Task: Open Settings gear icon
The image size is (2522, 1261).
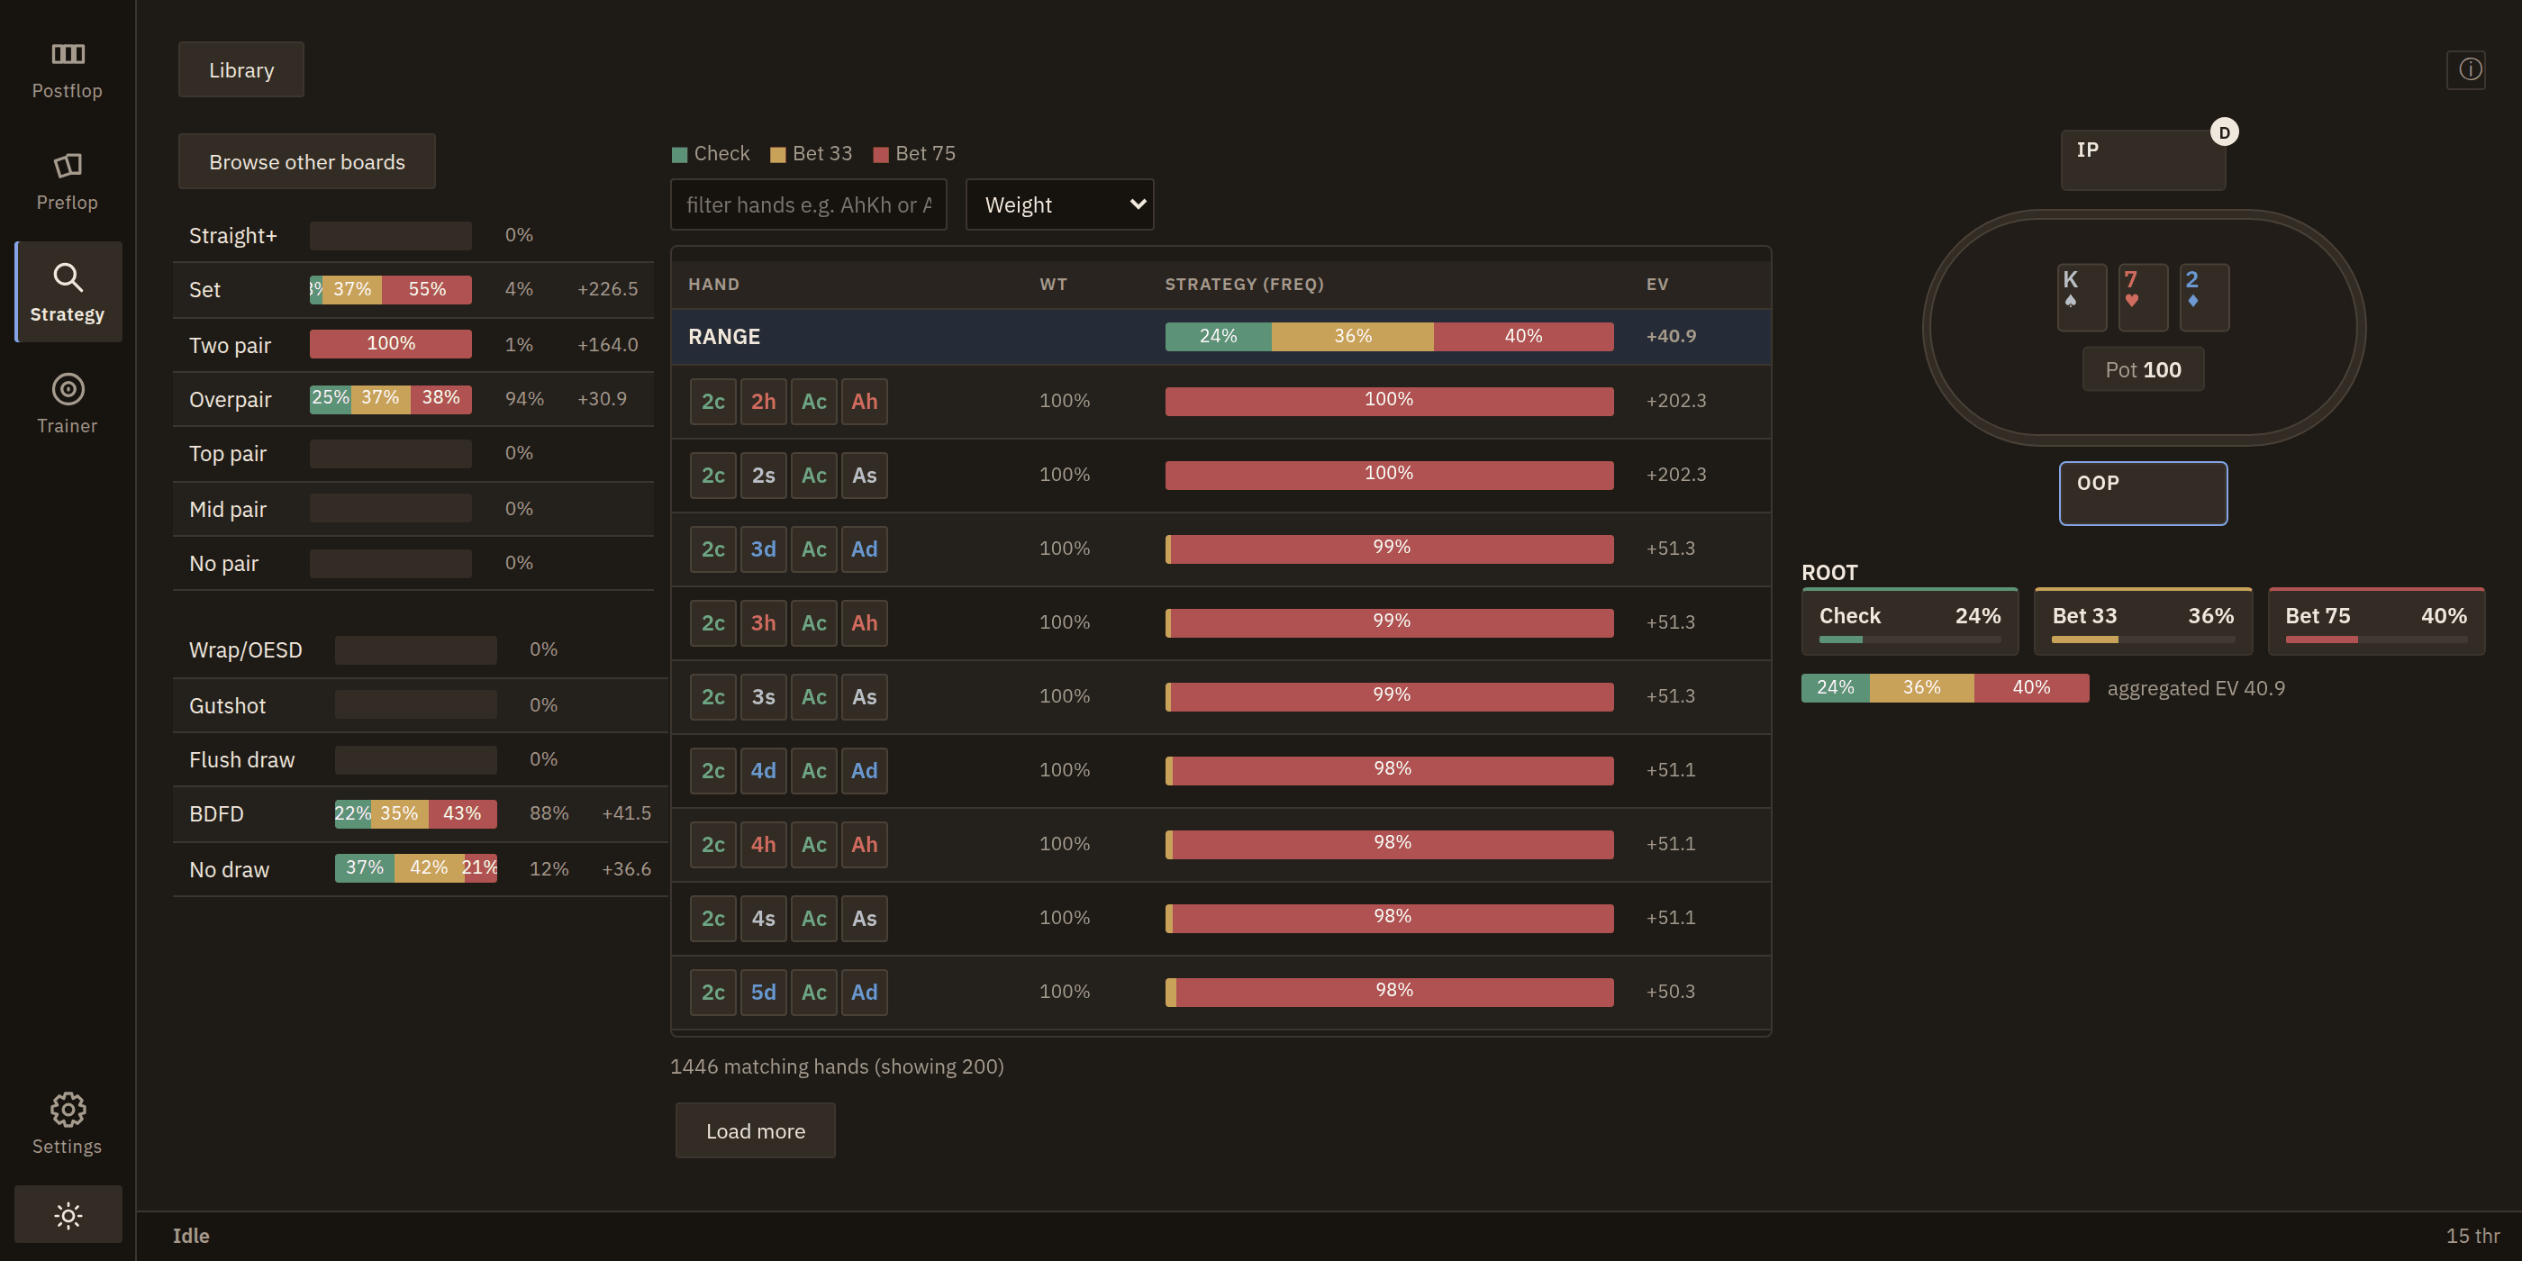Action: click(68, 1110)
